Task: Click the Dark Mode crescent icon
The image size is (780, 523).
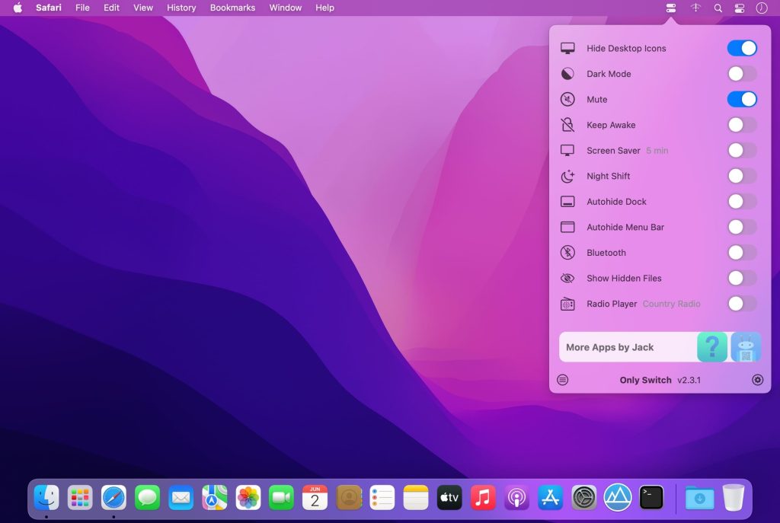Action: (x=567, y=73)
